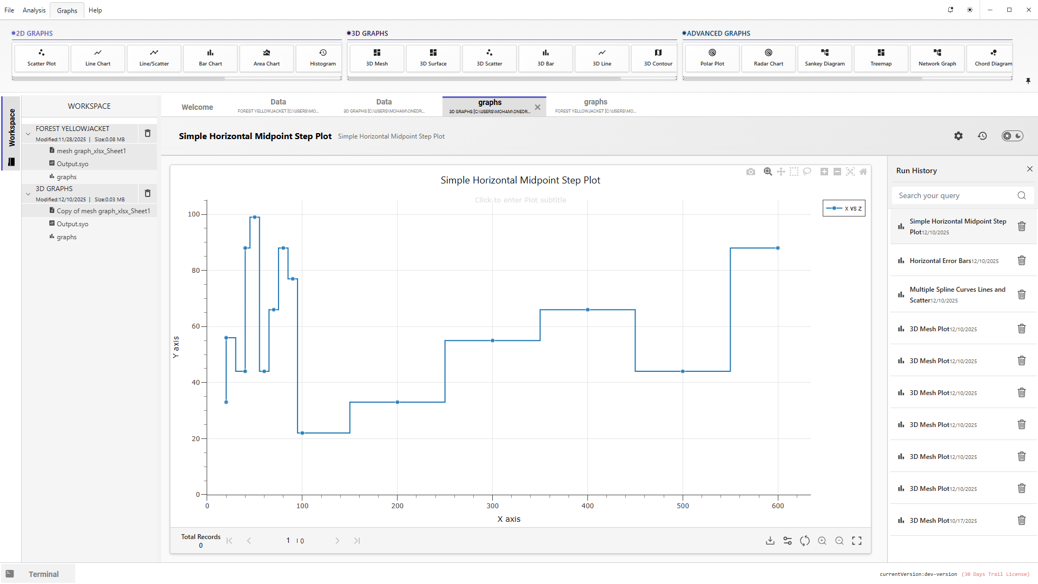Toggle the theme sun icon in title bar

970,10
